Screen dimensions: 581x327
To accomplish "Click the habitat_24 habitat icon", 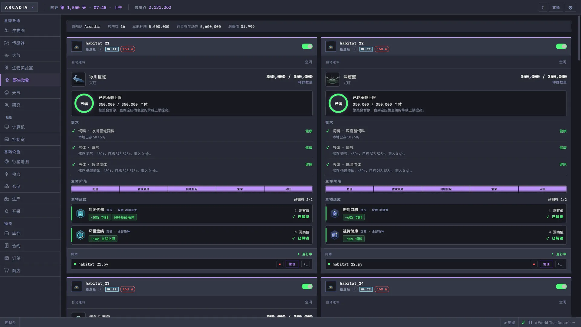I will point(331,286).
